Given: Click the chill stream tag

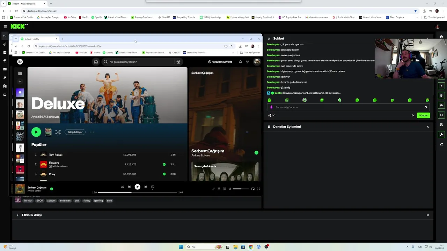Looking at the screenshot, I should (77, 200).
